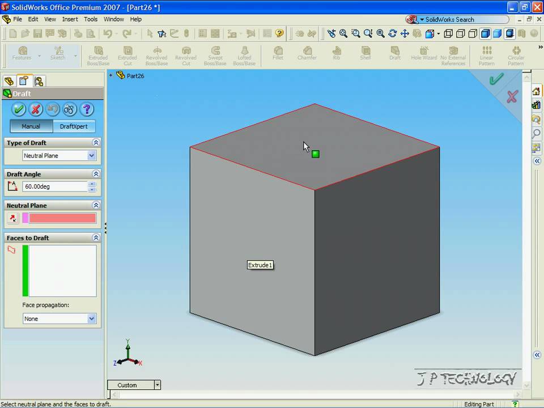Expand the CommandManager toolbar overflow chevron

(540, 47)
